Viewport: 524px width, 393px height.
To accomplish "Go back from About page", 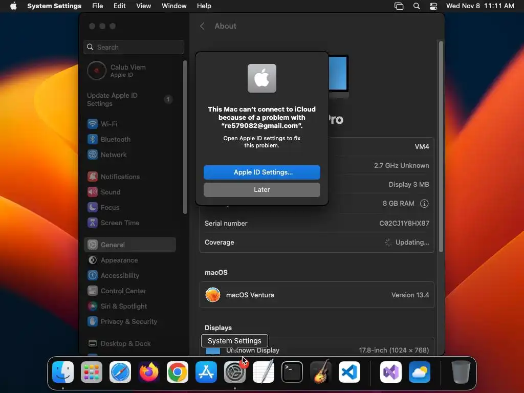I will 202,26.
